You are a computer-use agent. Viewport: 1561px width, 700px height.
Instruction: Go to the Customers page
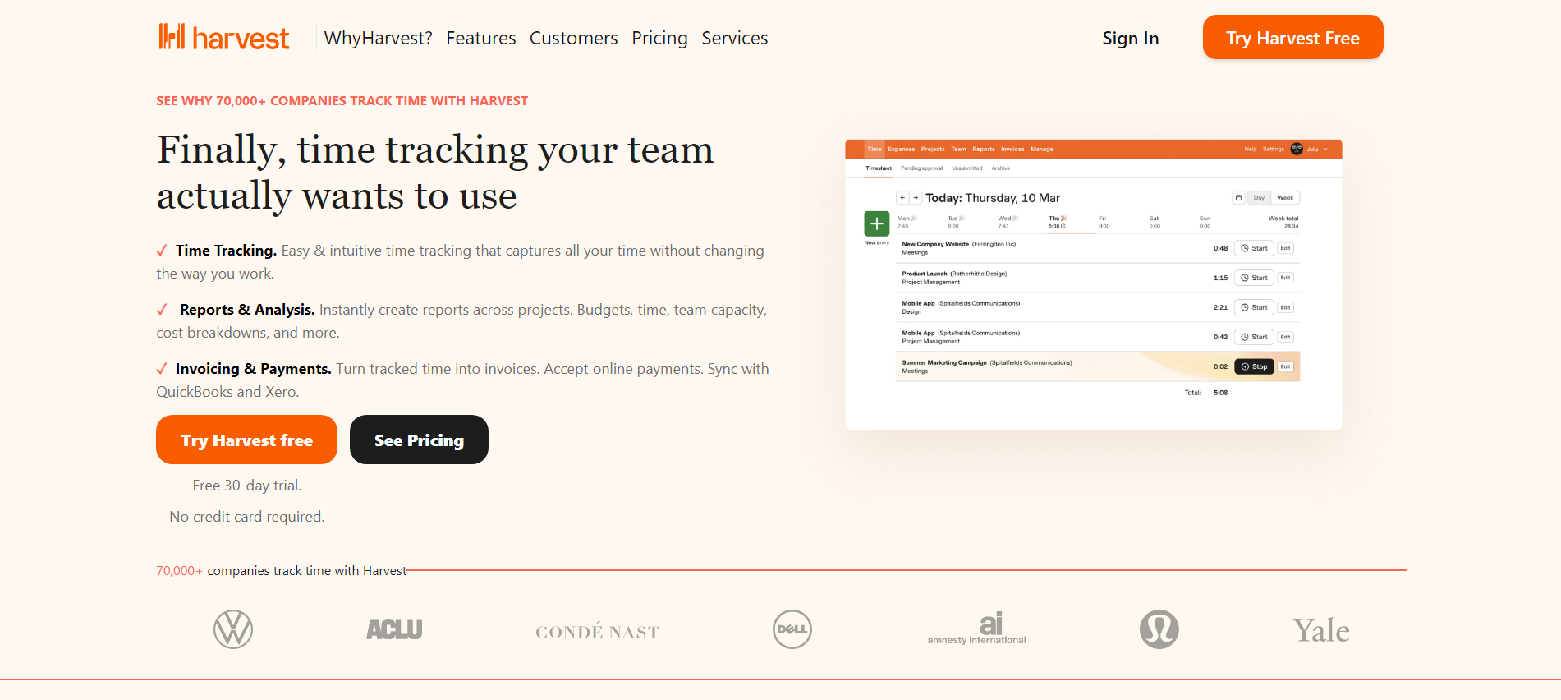coord(573,39)
